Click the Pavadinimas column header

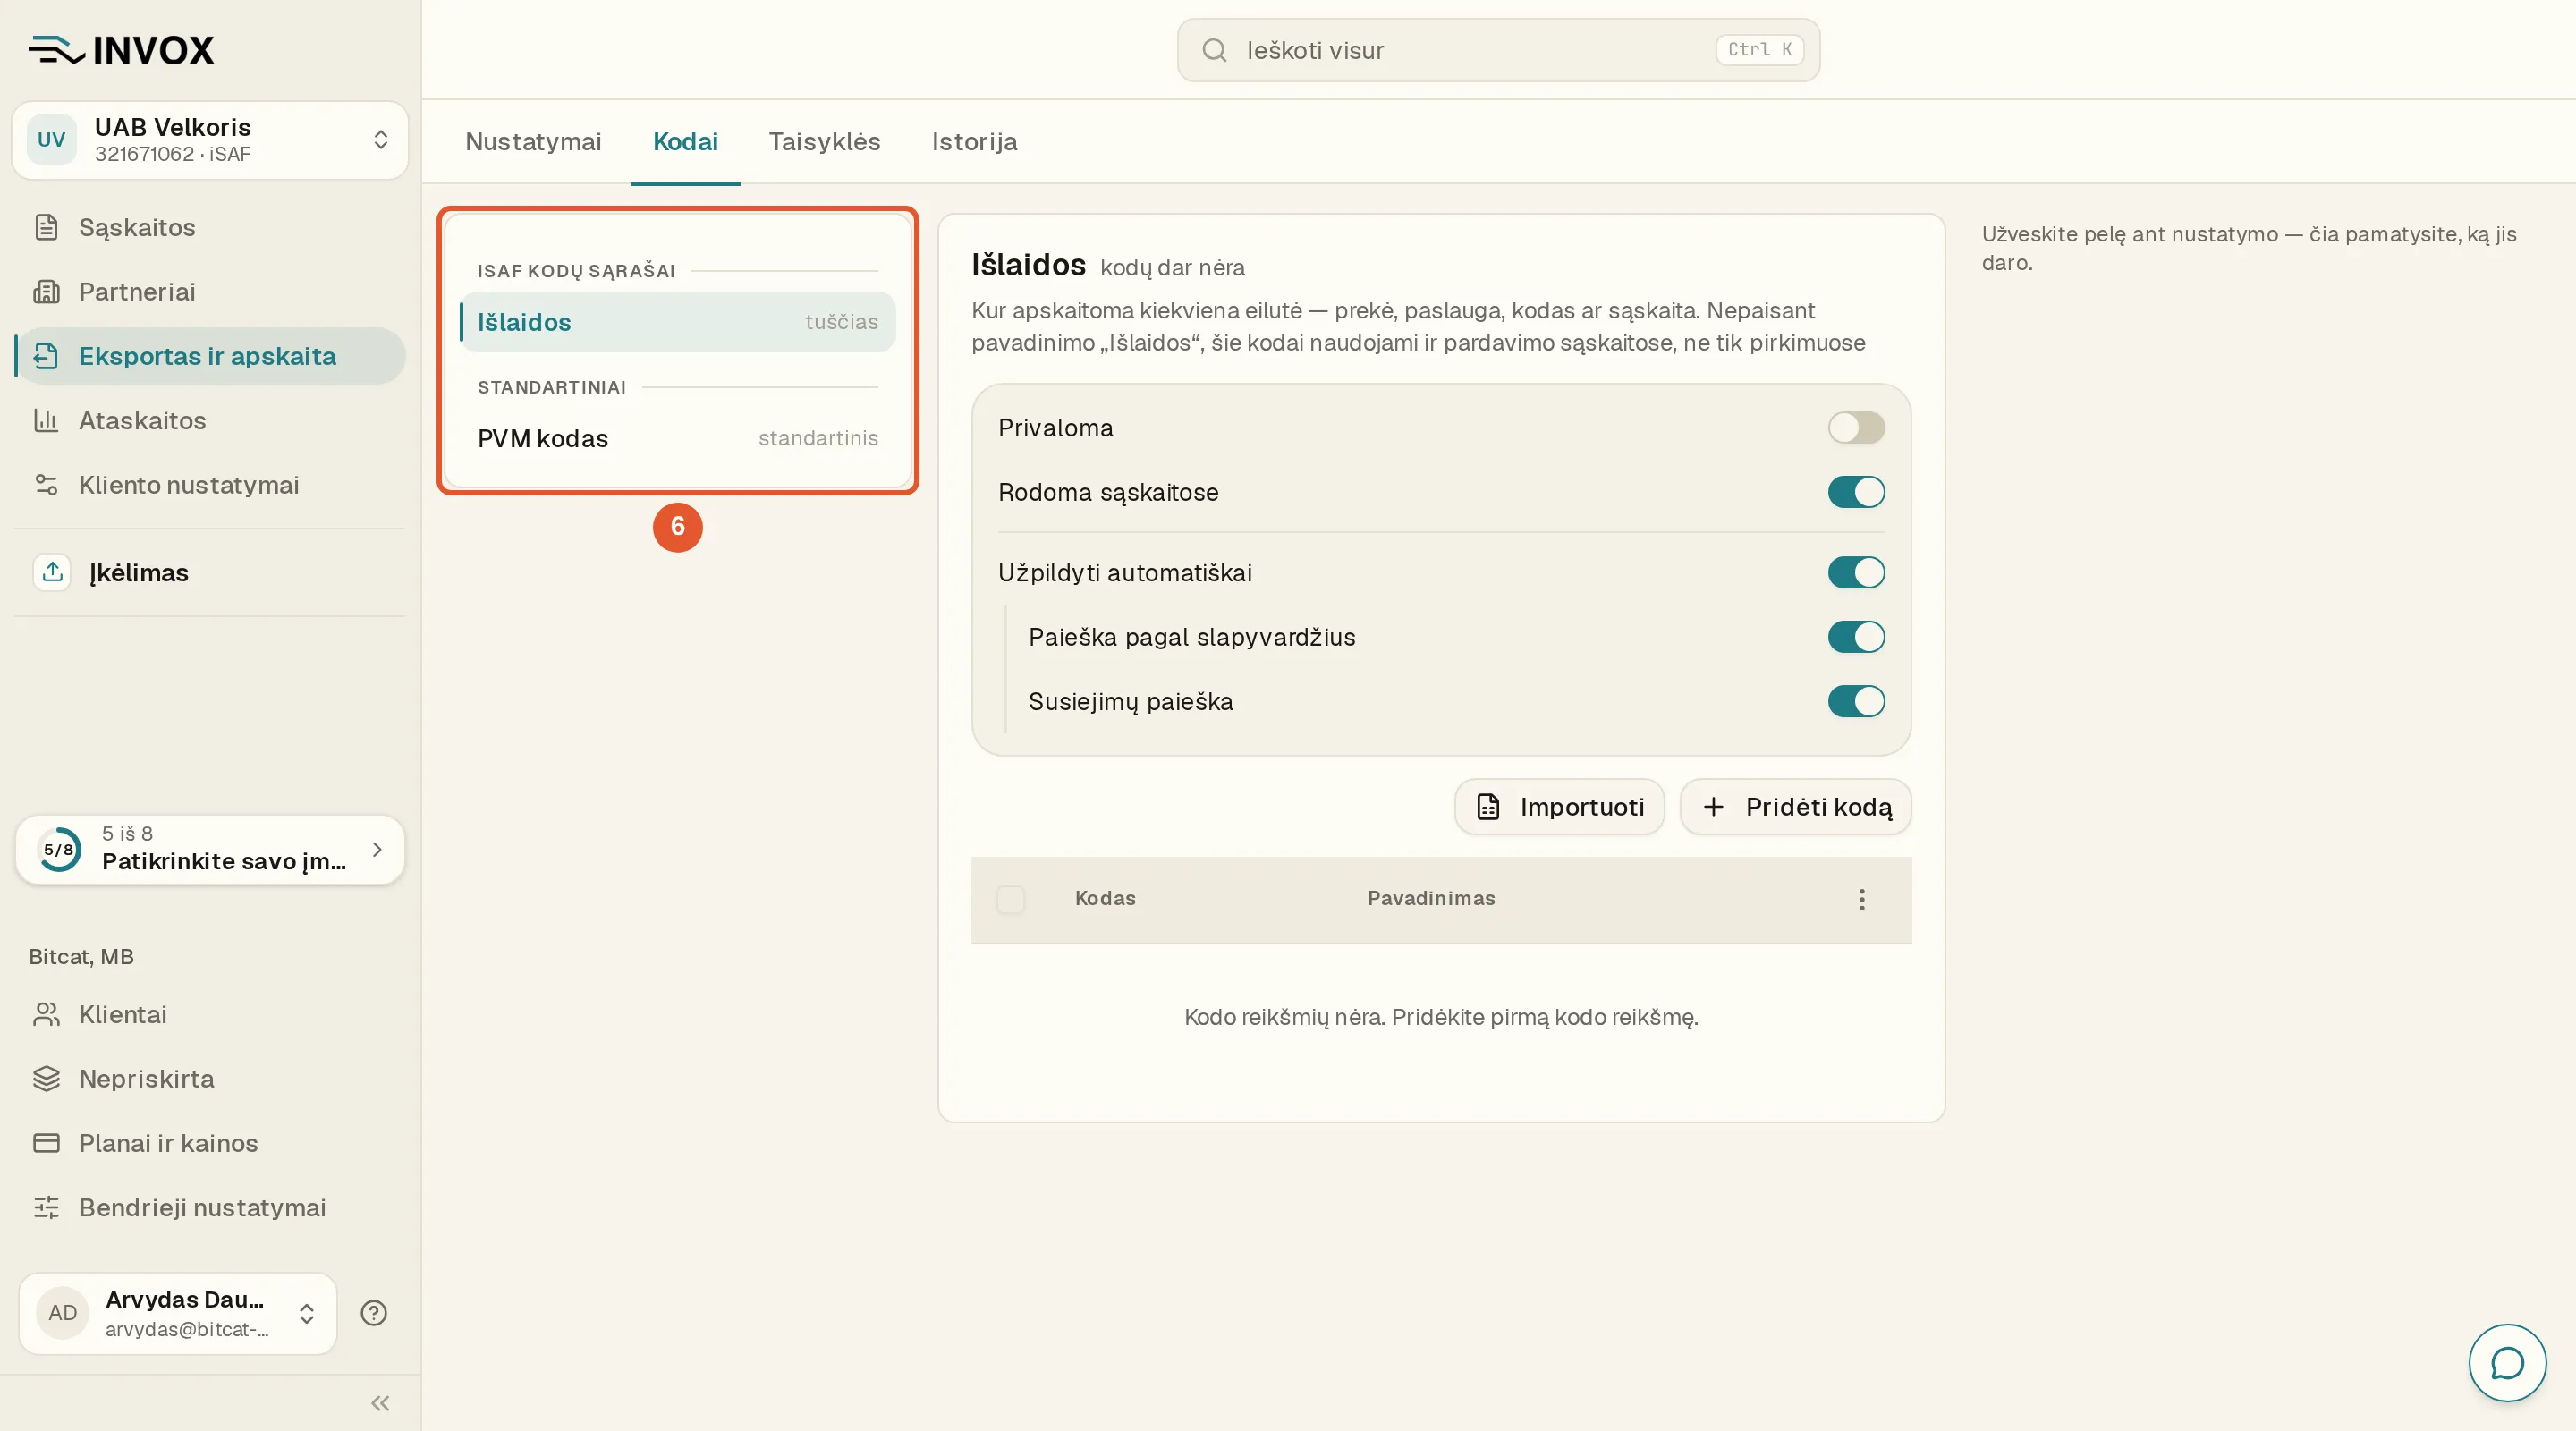tap(1431, 898)
